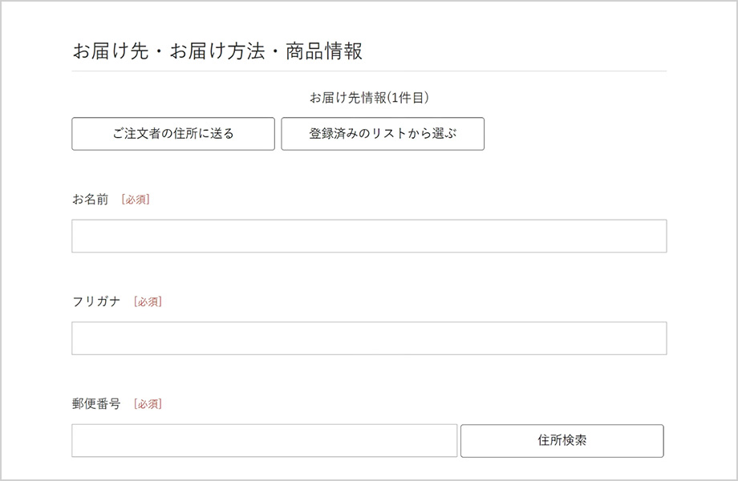Click お届け方法 in the page heading
Screen dimensions: 738x481
(217, 51)
